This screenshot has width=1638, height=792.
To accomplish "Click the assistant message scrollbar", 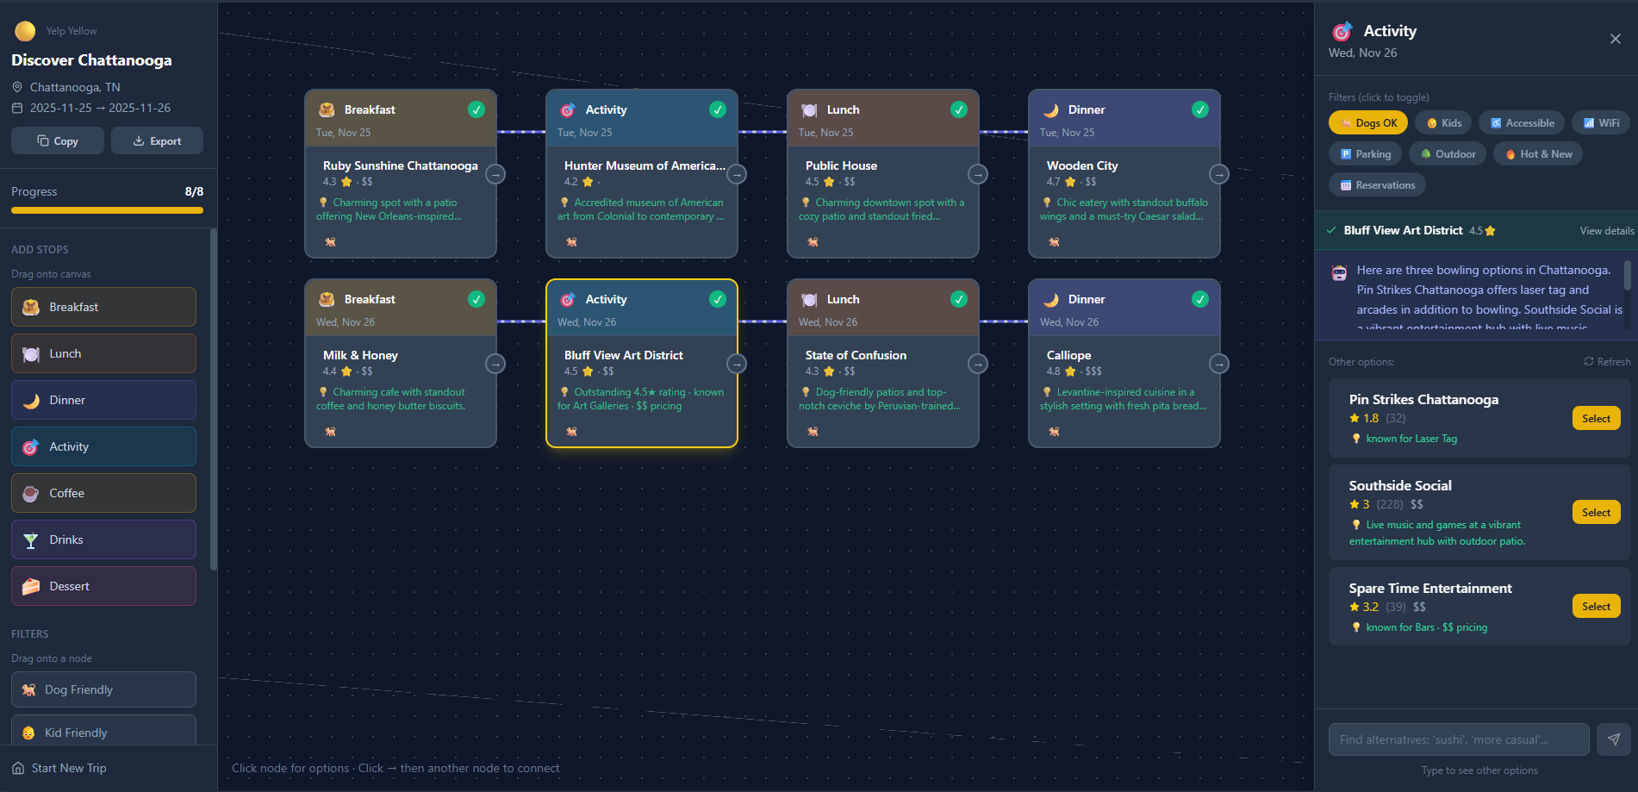I will point(1627,276).
